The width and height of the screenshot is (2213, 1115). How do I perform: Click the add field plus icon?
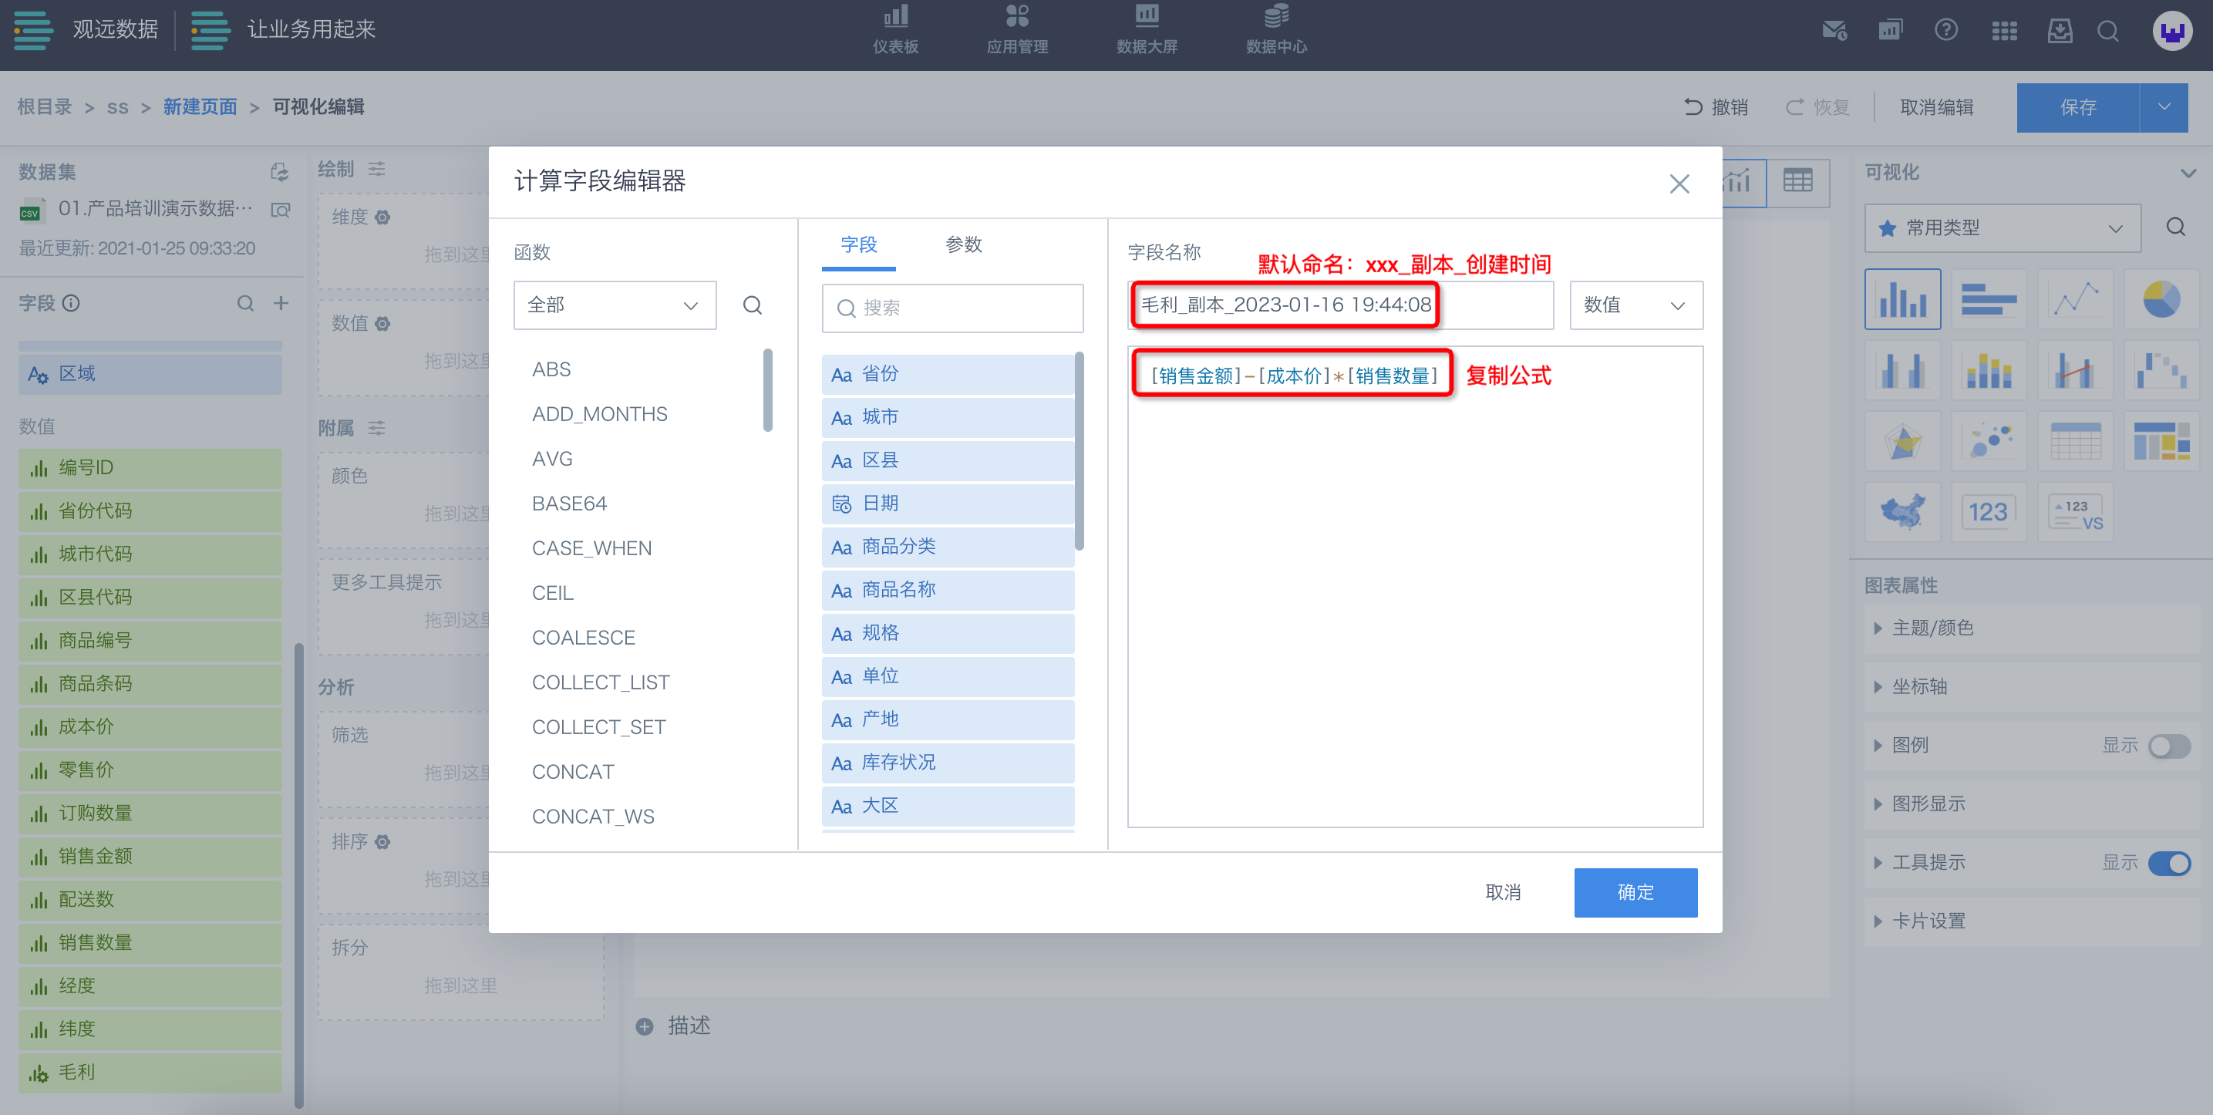pyautogui.click(x=281, y=303)
